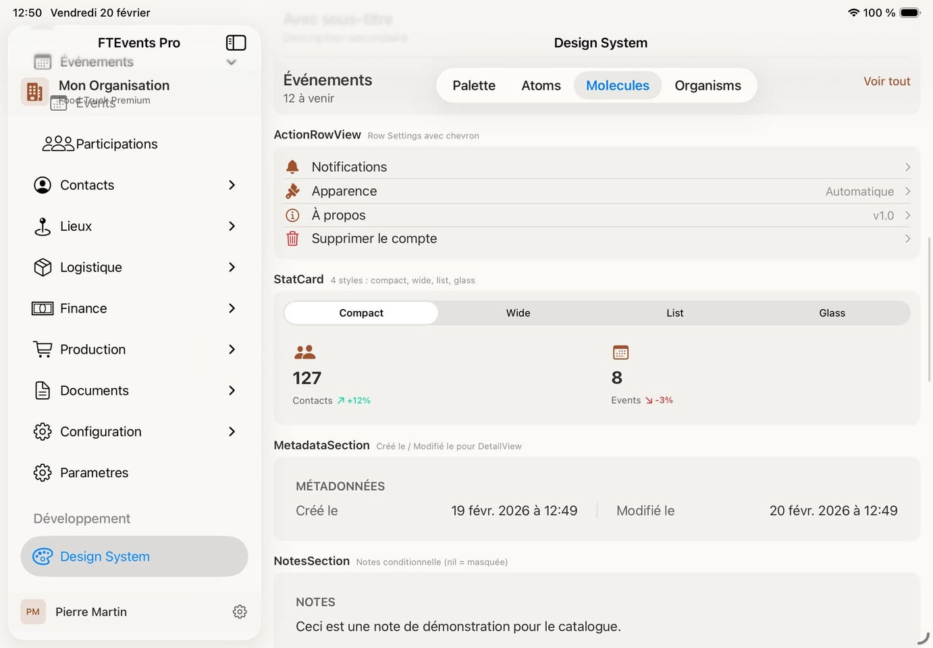Expand the Logistique sidebar section
The image size is (933, 648).
232,267
